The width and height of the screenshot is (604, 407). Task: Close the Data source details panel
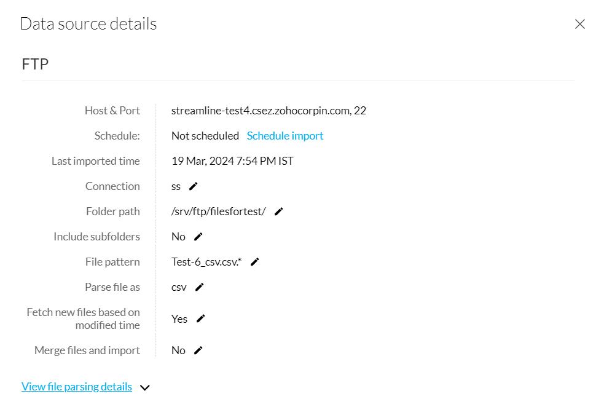coord(579,24)
